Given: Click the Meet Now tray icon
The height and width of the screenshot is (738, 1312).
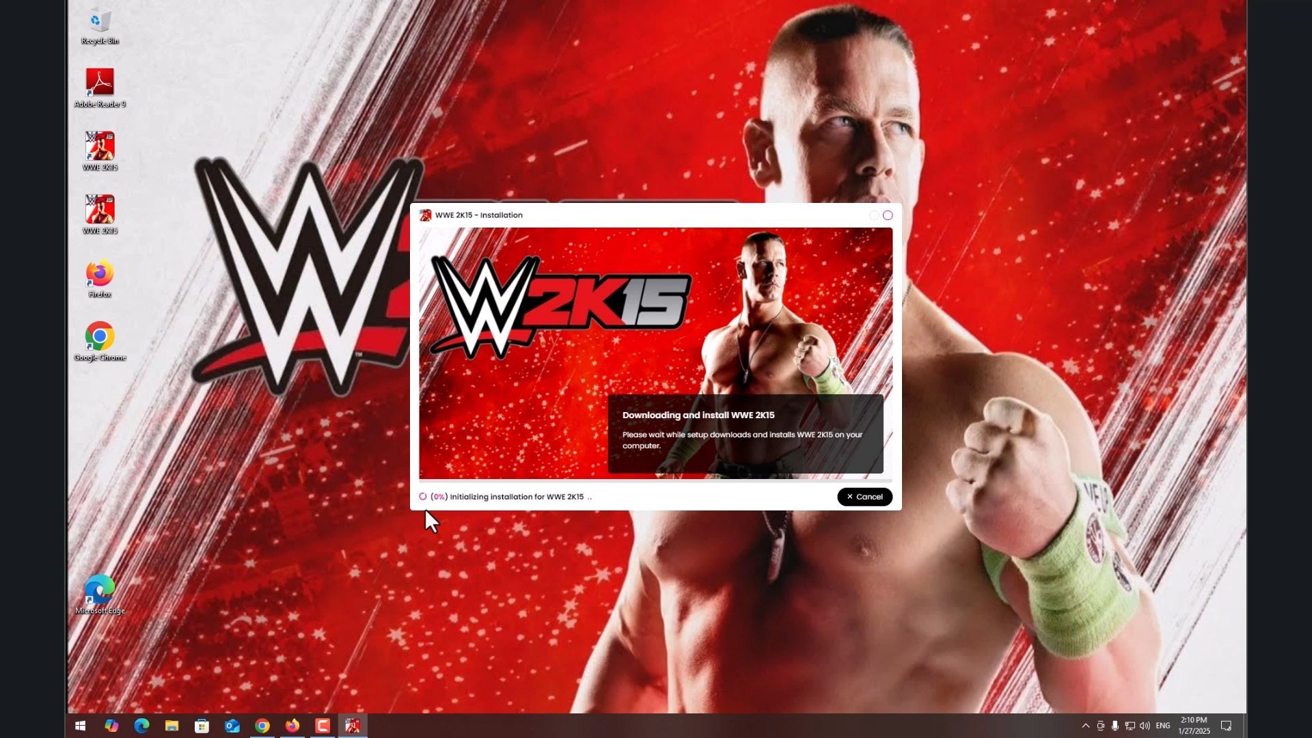Looking at the screenshot, I should coord(1101,726).
